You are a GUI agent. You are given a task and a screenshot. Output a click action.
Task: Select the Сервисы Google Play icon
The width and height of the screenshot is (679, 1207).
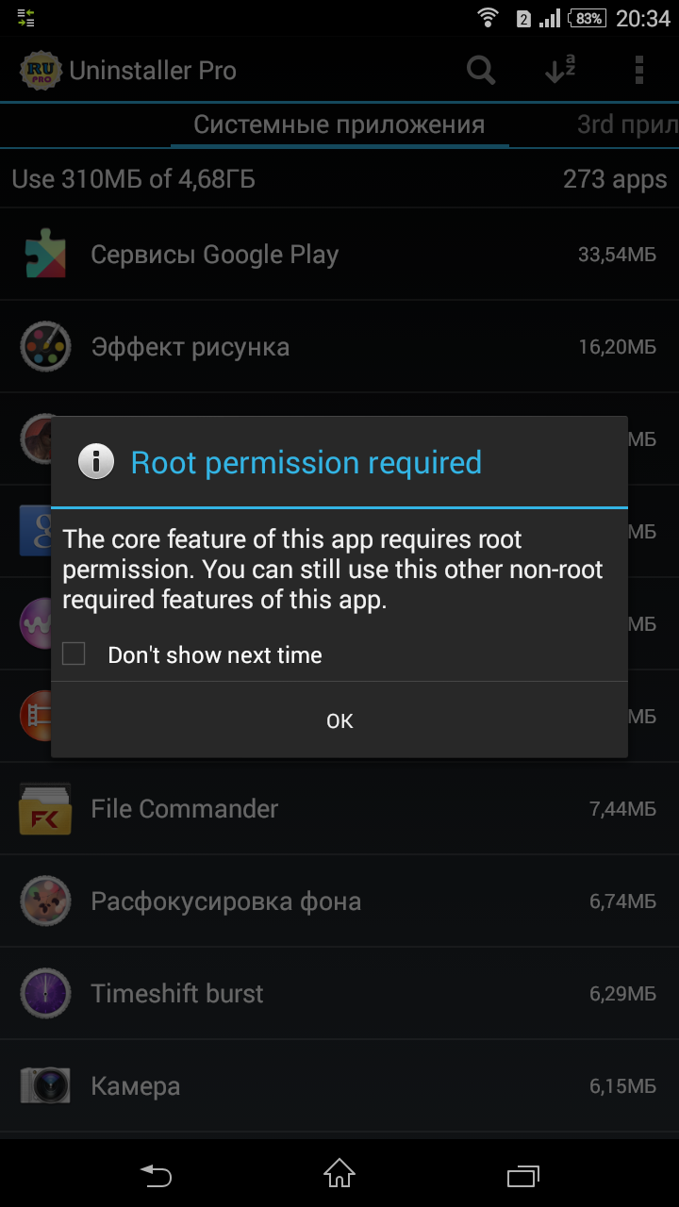coord(45,255)
